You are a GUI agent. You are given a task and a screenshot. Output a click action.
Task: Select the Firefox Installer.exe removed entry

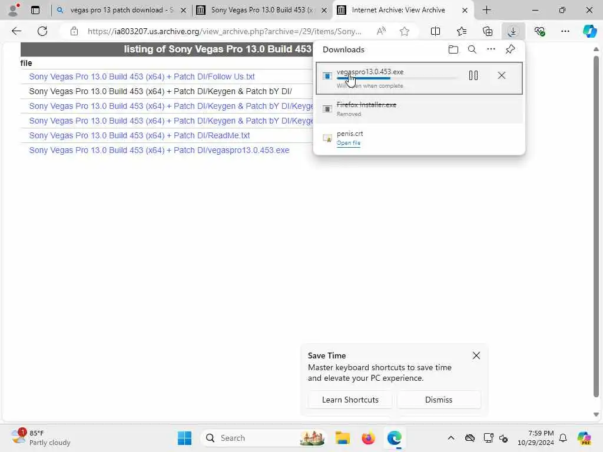(419, 109)
